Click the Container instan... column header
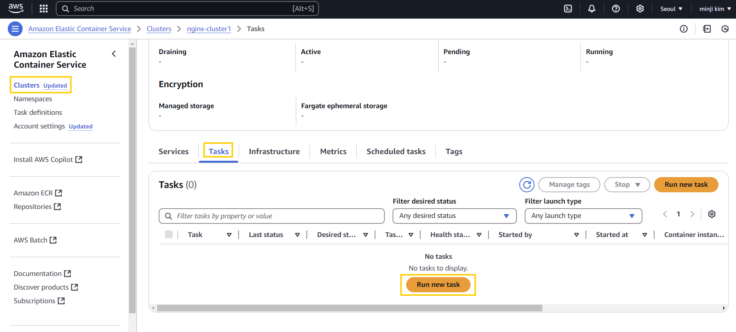 point(694,235)
